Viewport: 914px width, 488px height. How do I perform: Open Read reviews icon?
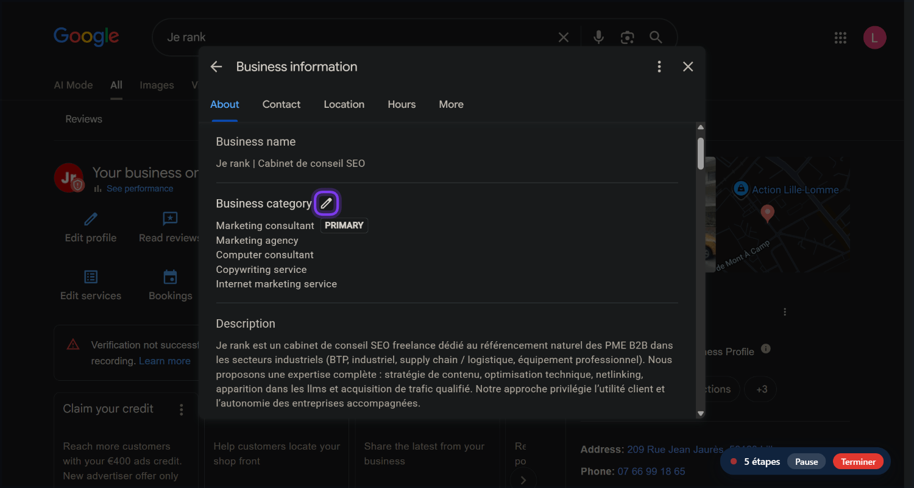point(170,219)
